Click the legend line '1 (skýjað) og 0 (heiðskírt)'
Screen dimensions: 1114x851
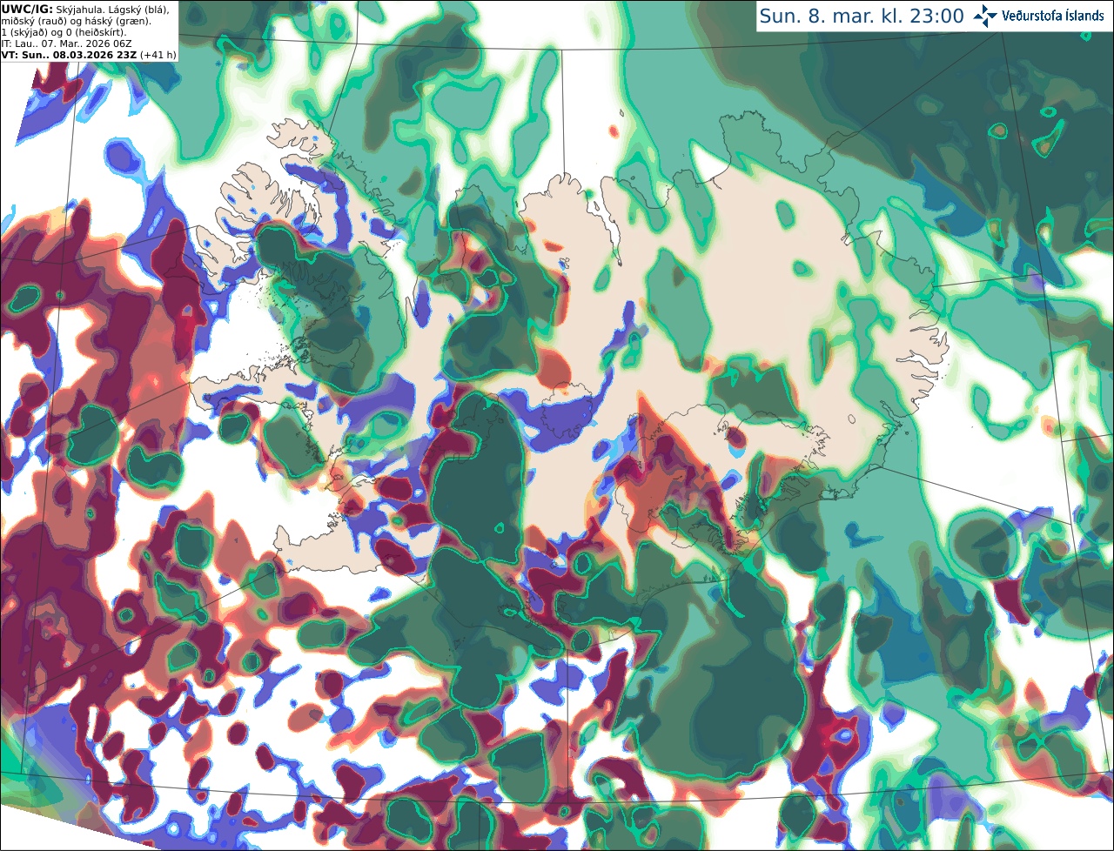tap(64, 32)
